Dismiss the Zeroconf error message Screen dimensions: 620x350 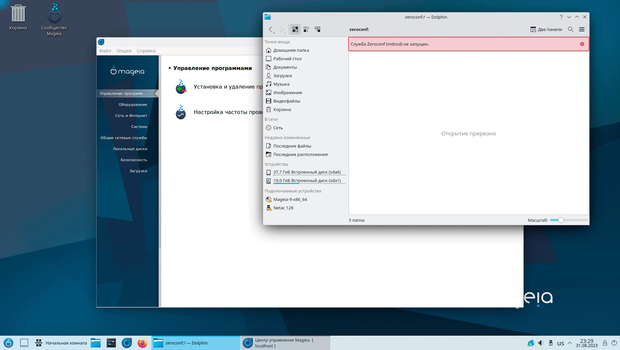582,44
